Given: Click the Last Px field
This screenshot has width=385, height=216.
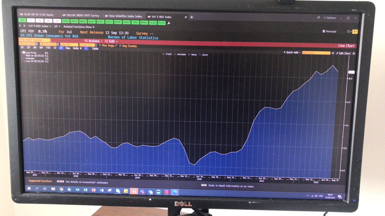Looking at the screenshot, I should tap(69, 44).
